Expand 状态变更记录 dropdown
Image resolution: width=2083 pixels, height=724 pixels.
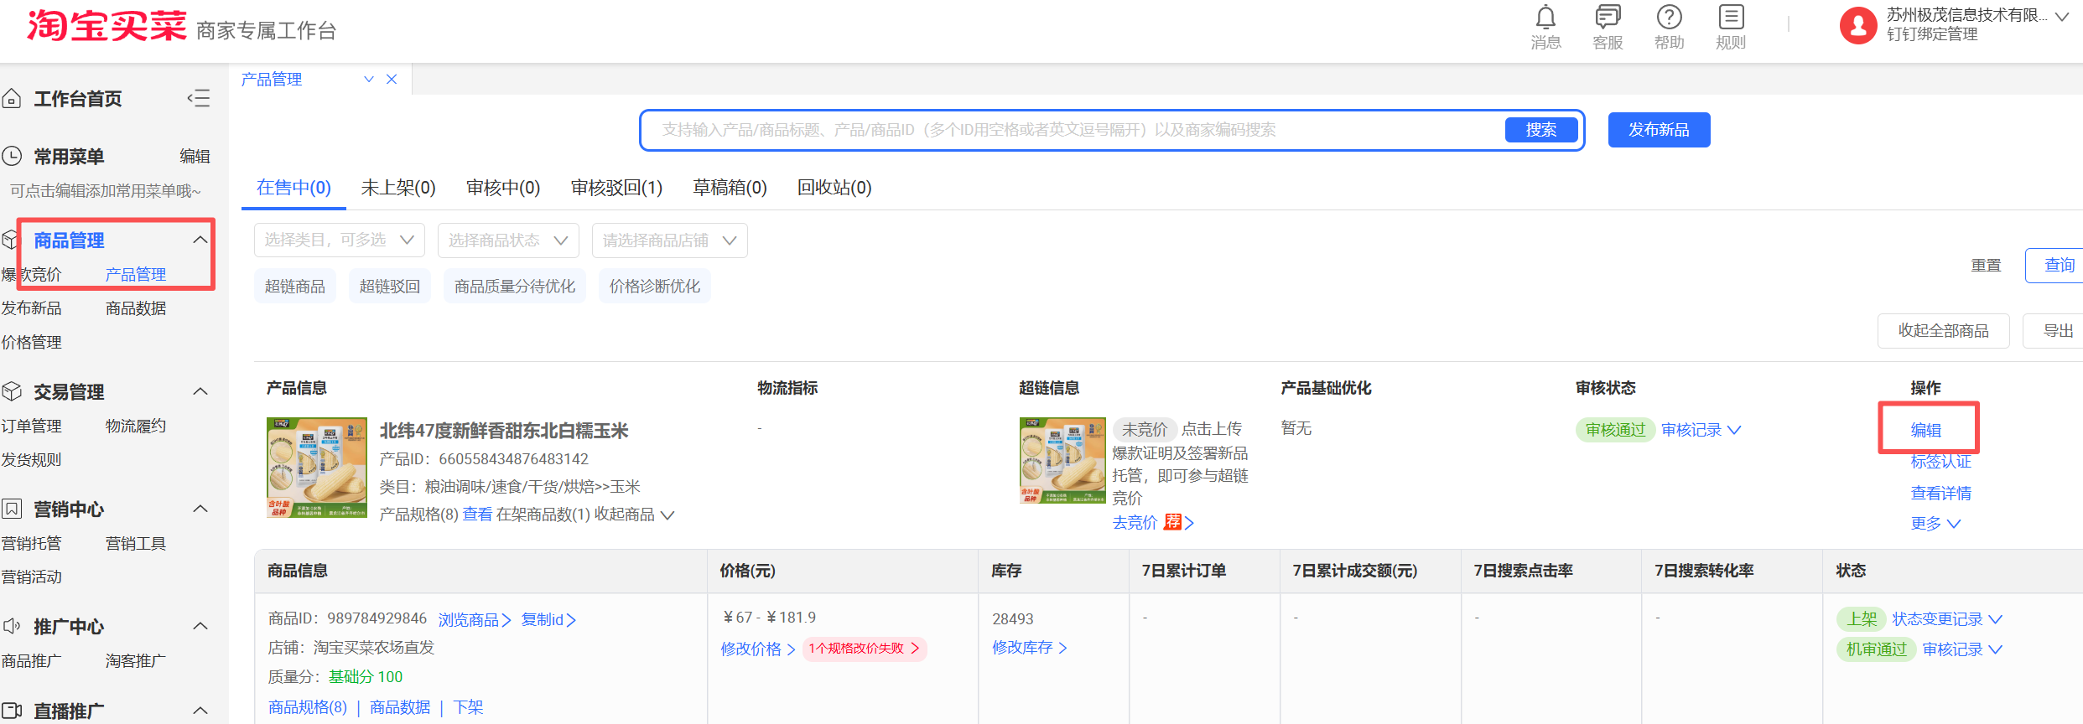(1947, 619)
